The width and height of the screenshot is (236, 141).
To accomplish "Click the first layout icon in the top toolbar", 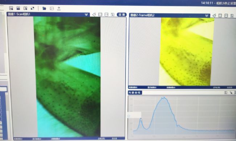I will pos(11,8).
